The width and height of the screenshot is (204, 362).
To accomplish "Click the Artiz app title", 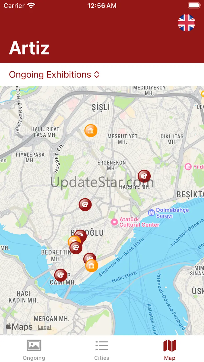I will (29, 48).
